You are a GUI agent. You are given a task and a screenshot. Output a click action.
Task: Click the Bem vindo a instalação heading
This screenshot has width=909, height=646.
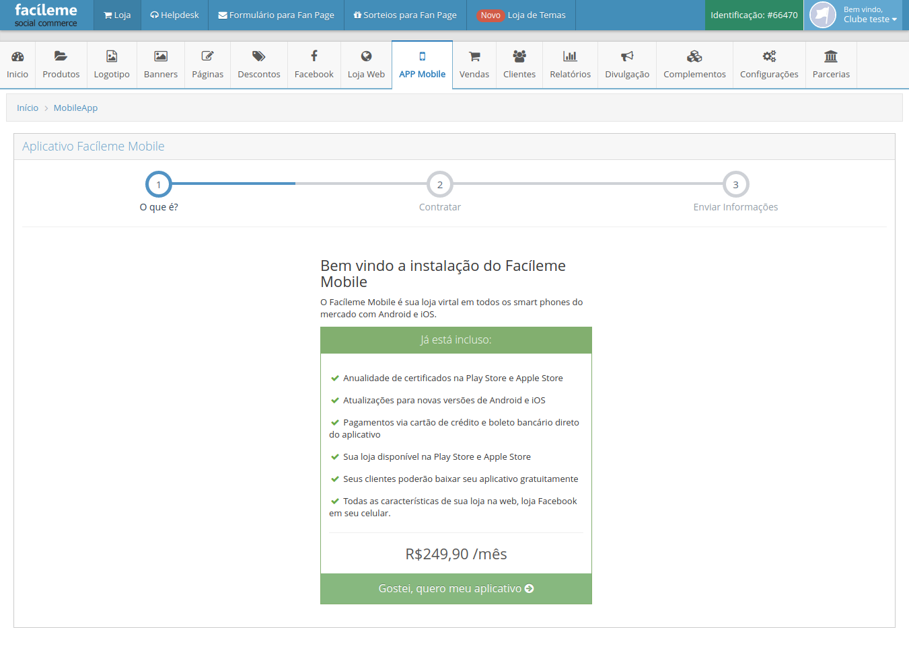[443, 274]
